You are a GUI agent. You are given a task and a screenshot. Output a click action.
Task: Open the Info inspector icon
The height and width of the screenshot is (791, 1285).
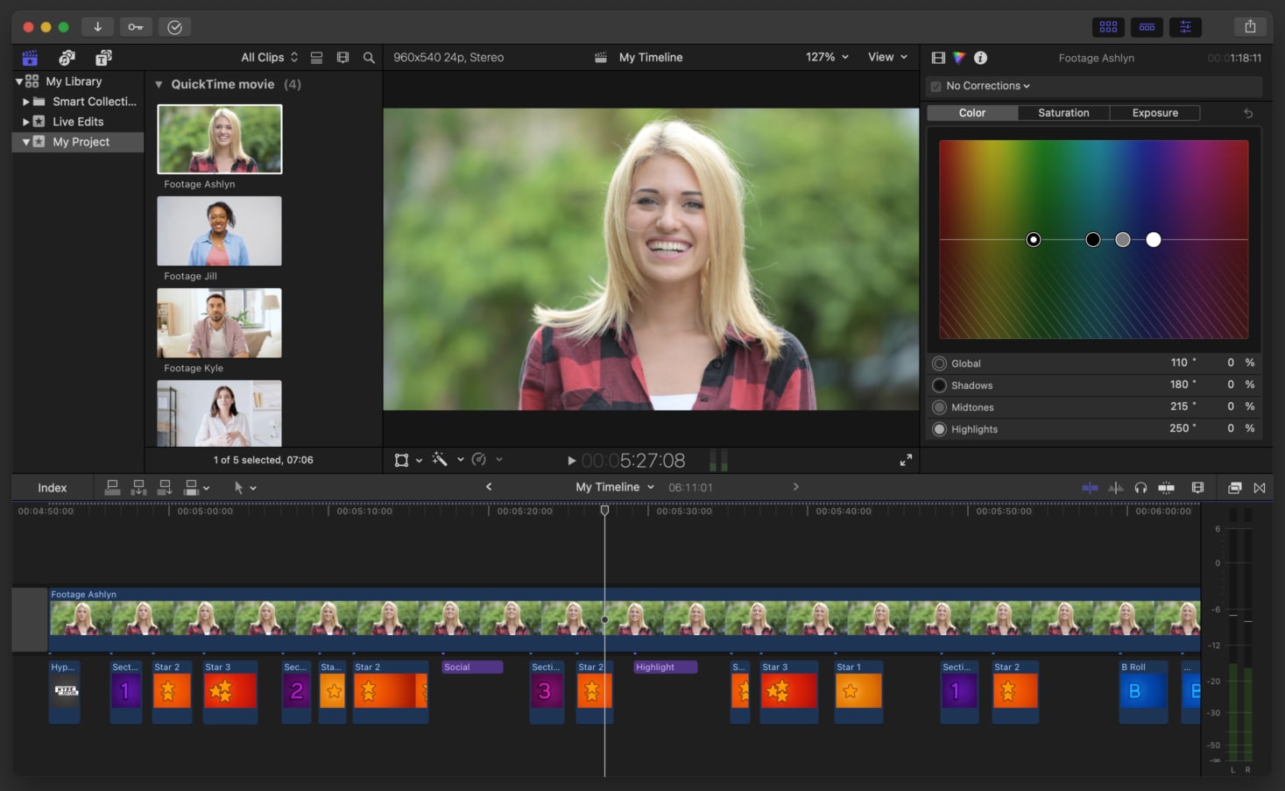(980, 58)
